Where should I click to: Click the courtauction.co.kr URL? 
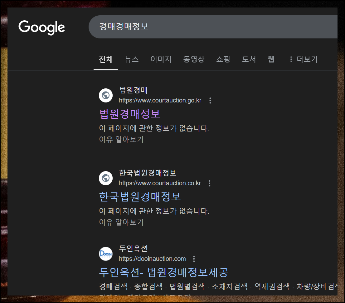(160, 183)
